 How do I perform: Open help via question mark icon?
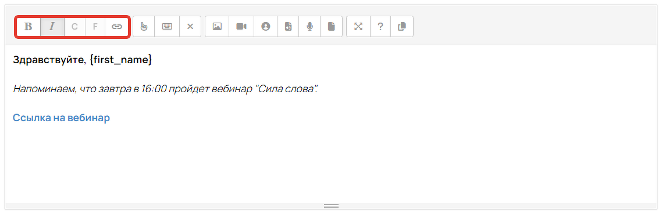point(380,27)
